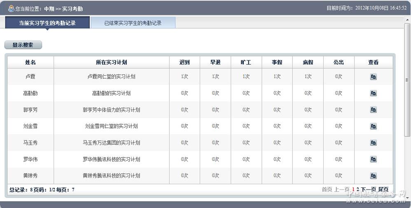The height and width of the screenshot is (208, 411).
Task: Go to 下一页 in pagination
Action: [369, 190]
